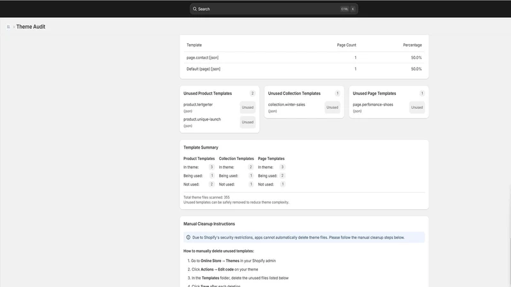The height and width of the screenshot is (287, 511).
Task: Click the count badge on Unused Product Templates
Action: (252, 93)
